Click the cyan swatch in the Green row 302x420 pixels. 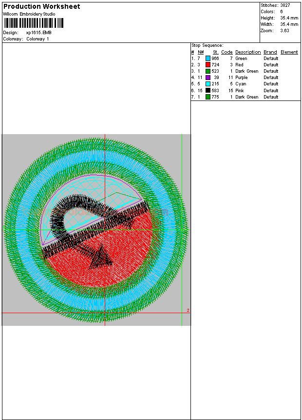click(x=208, y=58)
